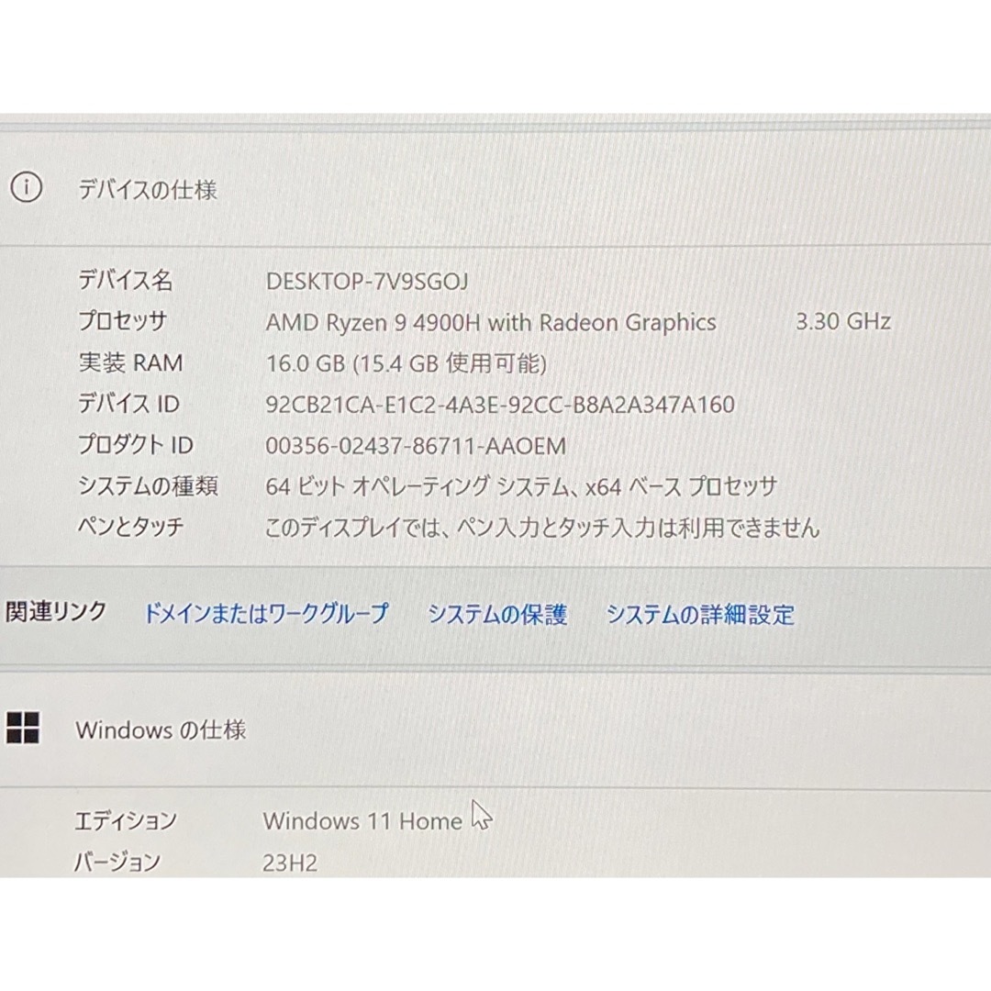Click the Windows 11 Home edition value
This screenshot has height=991, width=991.
(362, 821)
